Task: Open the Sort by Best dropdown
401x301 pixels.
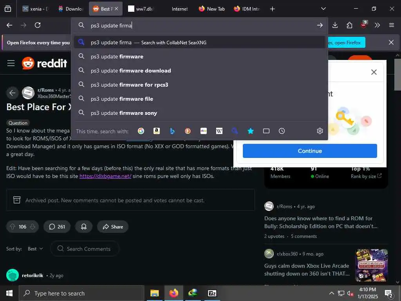Action: point(35,249)
